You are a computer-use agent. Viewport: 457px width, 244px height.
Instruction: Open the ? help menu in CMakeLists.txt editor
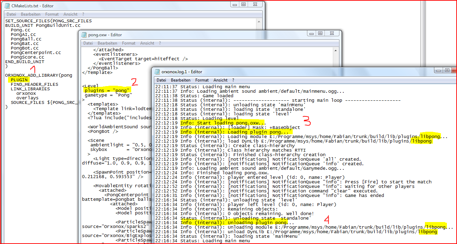[83, 14]
